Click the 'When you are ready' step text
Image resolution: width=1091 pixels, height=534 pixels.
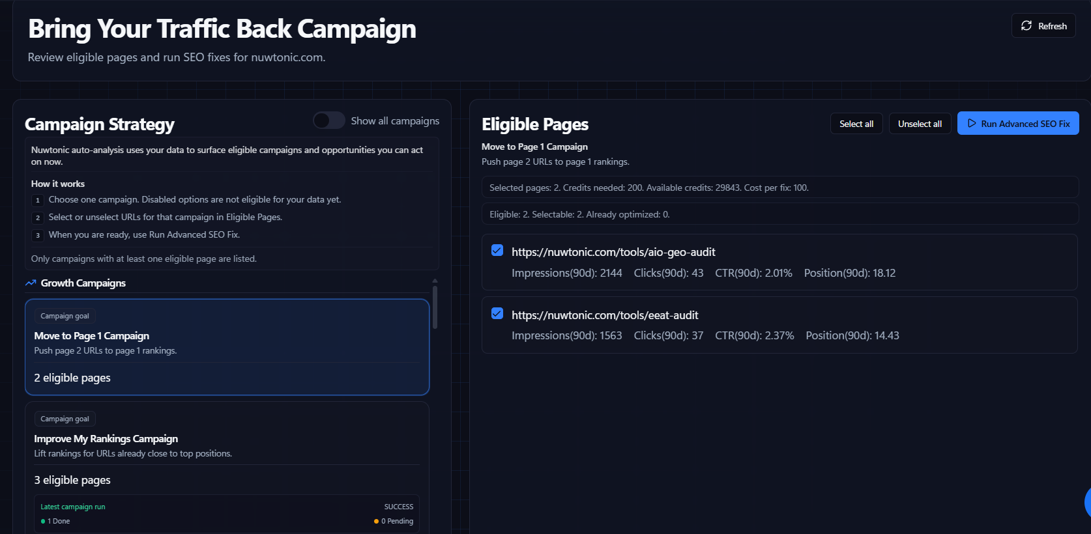pos(144,234)
